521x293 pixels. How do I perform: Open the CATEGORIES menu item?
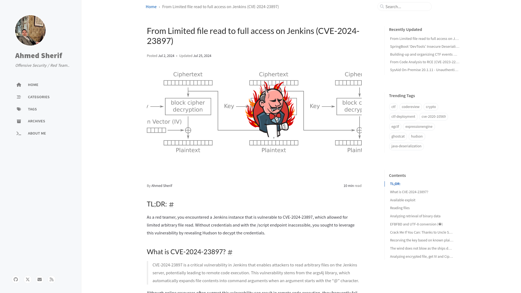coord(39,97)
